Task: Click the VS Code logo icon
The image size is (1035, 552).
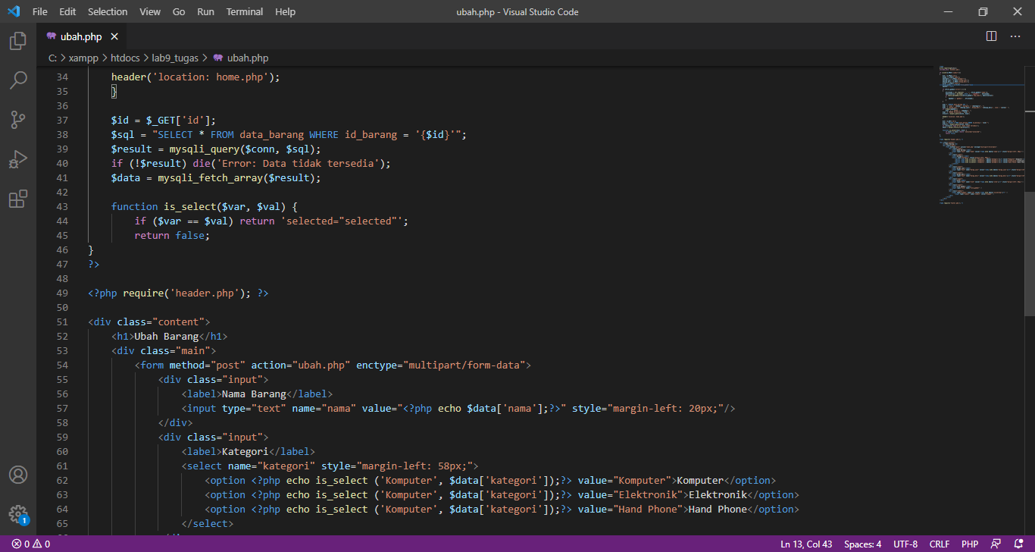Action: coord(14,11)
